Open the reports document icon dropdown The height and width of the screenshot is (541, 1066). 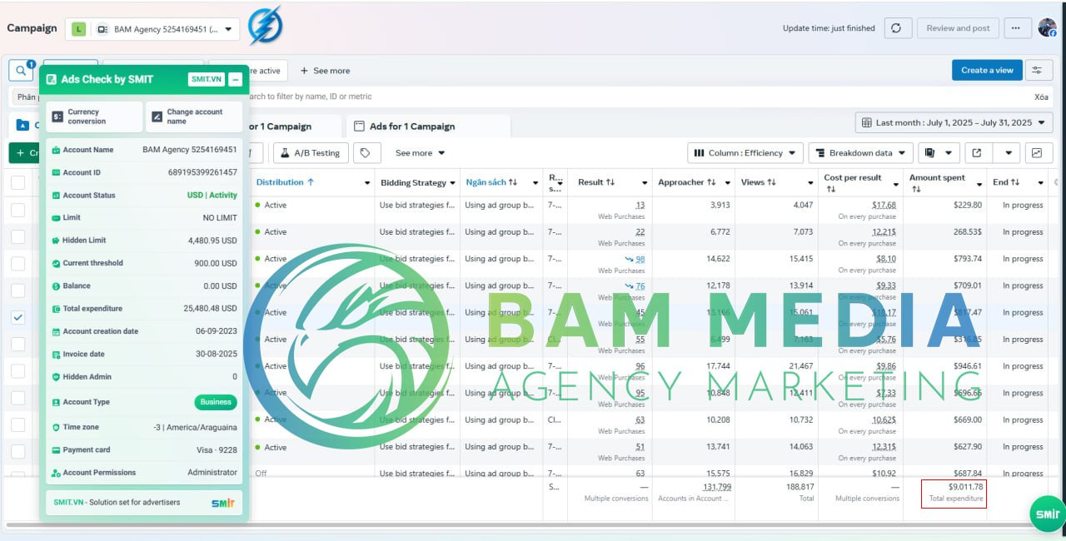(x=938, y=152)
